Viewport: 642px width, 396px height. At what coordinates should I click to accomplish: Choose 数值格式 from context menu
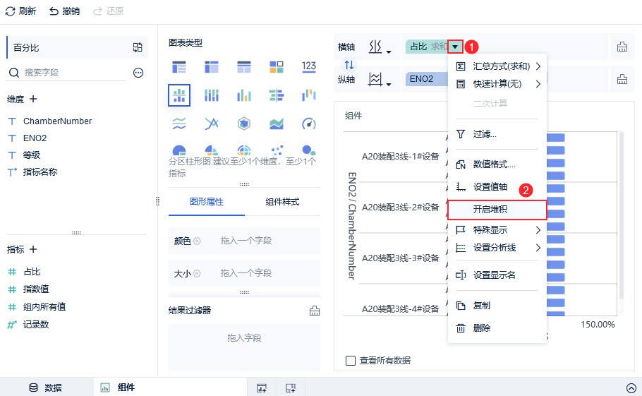click(x=494, y=164)
